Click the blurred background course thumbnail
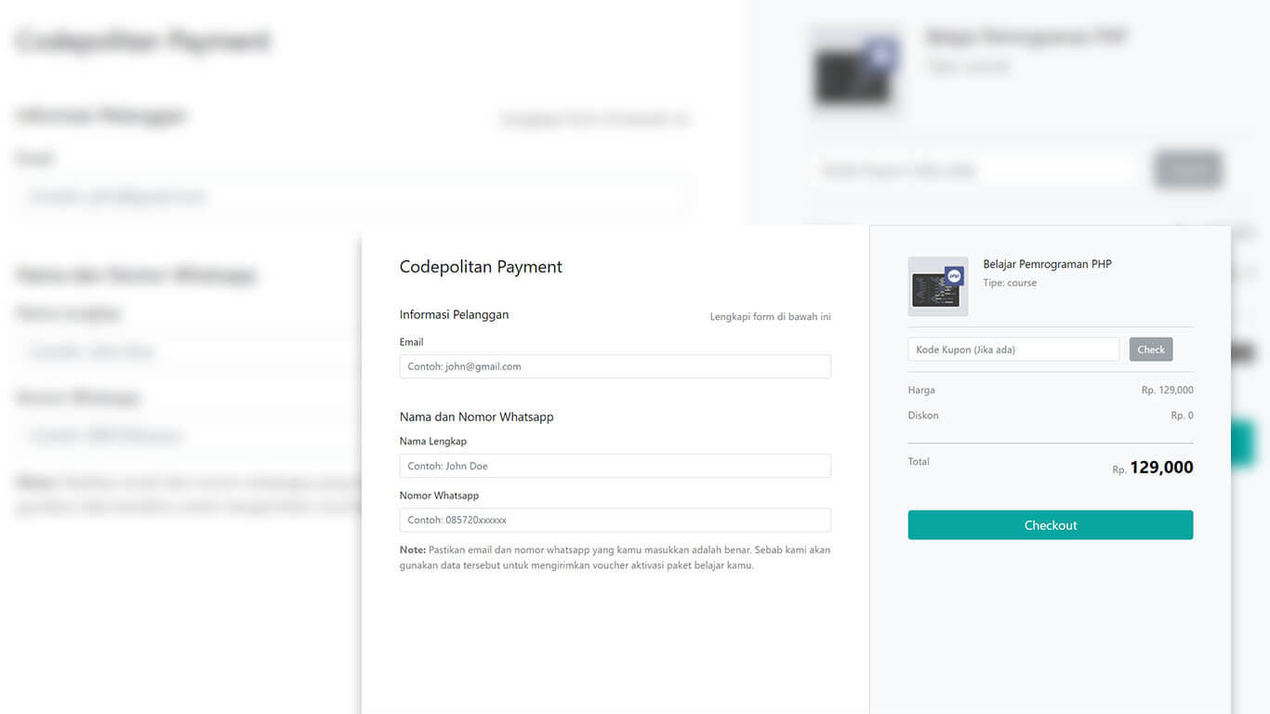 [x=854, y=70]
